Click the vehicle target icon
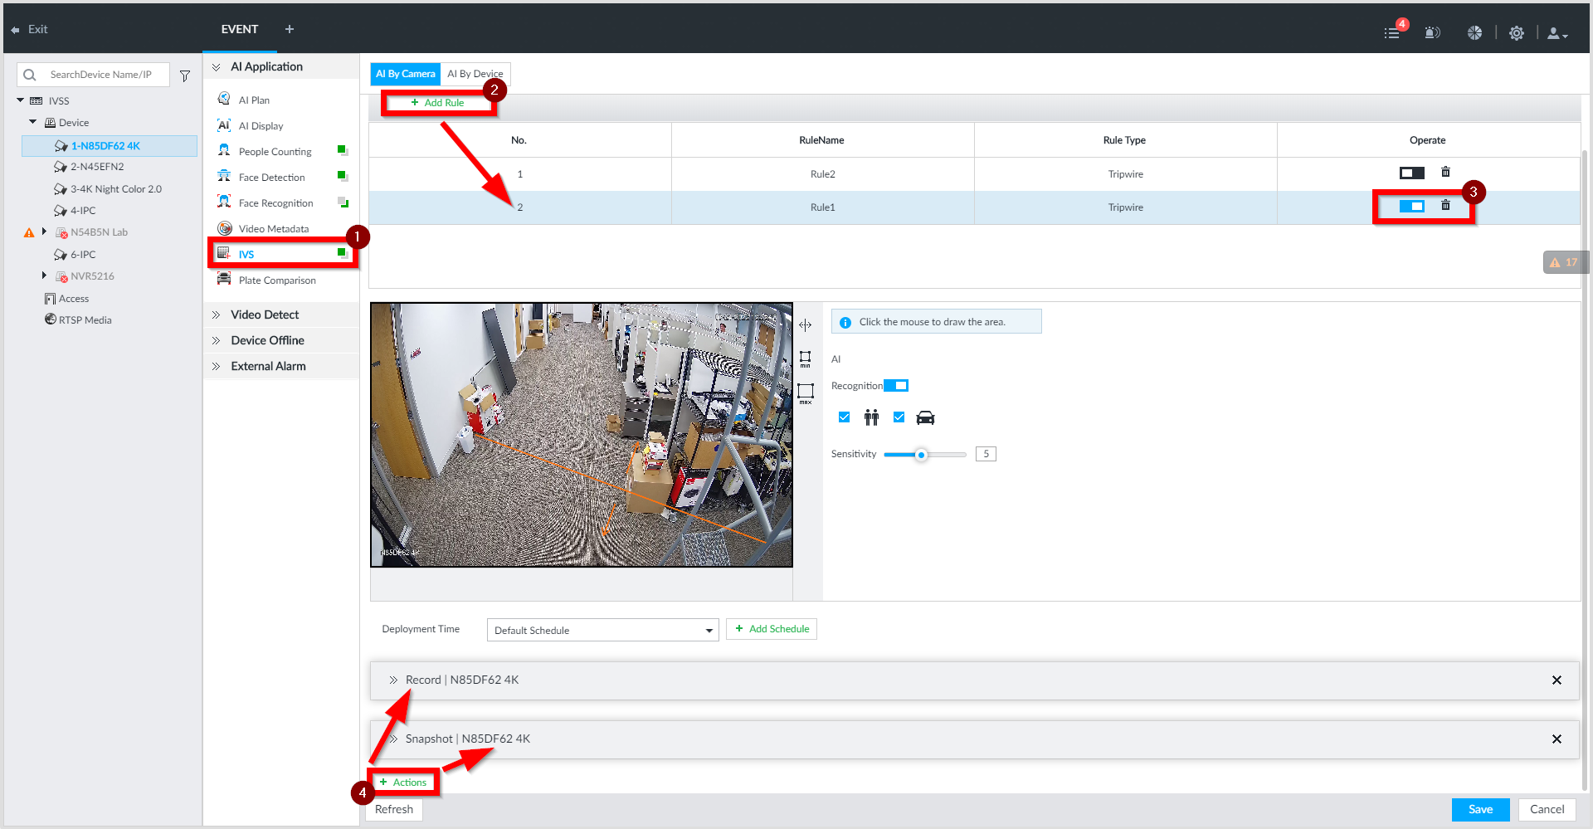The height and width of the screenshot is (829, 1593). pos(925,417)
